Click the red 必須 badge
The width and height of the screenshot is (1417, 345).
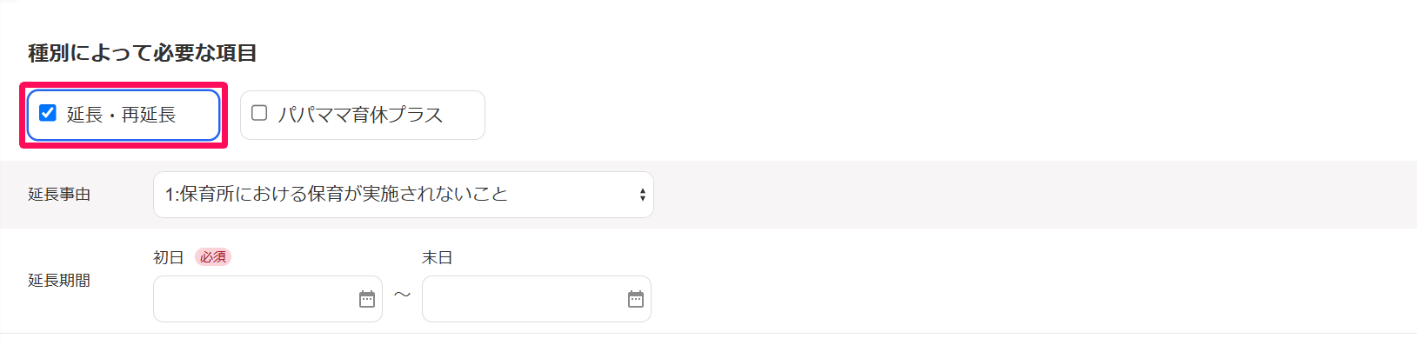click(x=213, y=257)
